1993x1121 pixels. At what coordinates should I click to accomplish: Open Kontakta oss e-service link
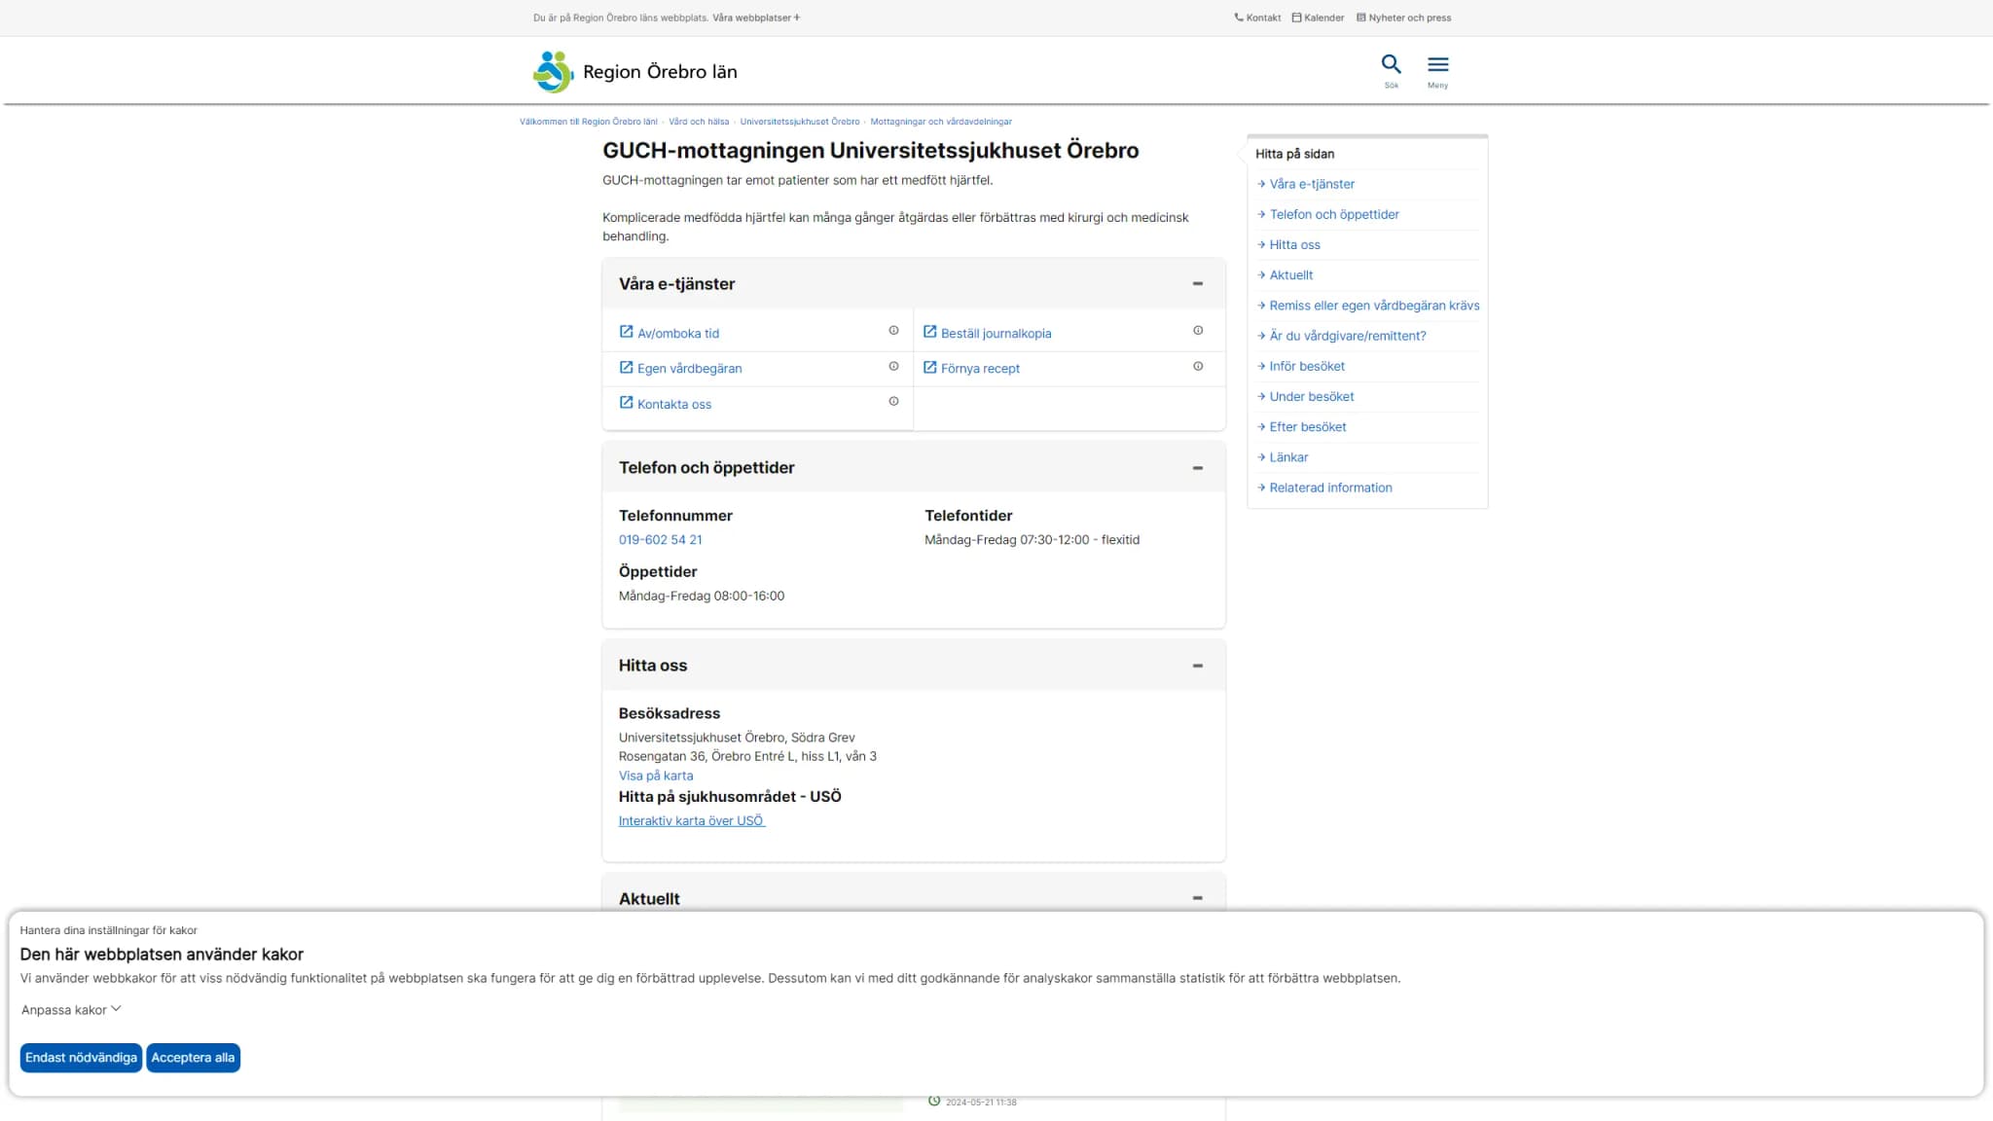click(x=673, y=405)
